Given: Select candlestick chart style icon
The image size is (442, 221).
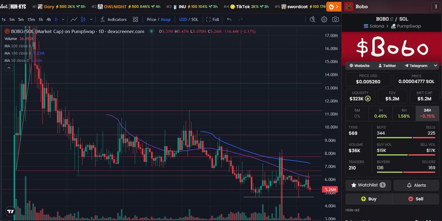Looking at the screenshot, I should click(83, 20).
